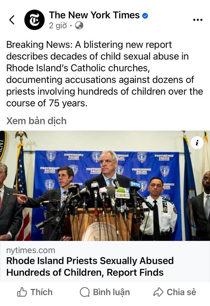Click the nytimes.com source domain
210x306 pixels.
click(31, 250)
